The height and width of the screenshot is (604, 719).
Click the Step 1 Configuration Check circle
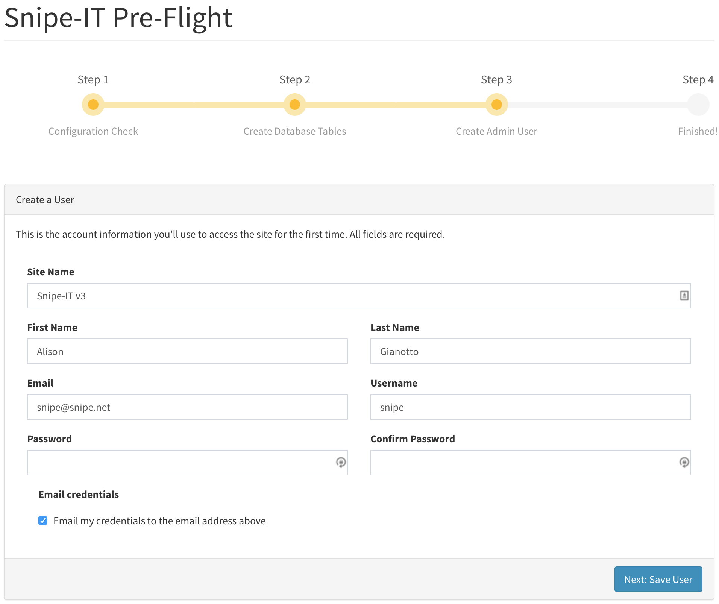pyautogui.click(x=93, y=105)
